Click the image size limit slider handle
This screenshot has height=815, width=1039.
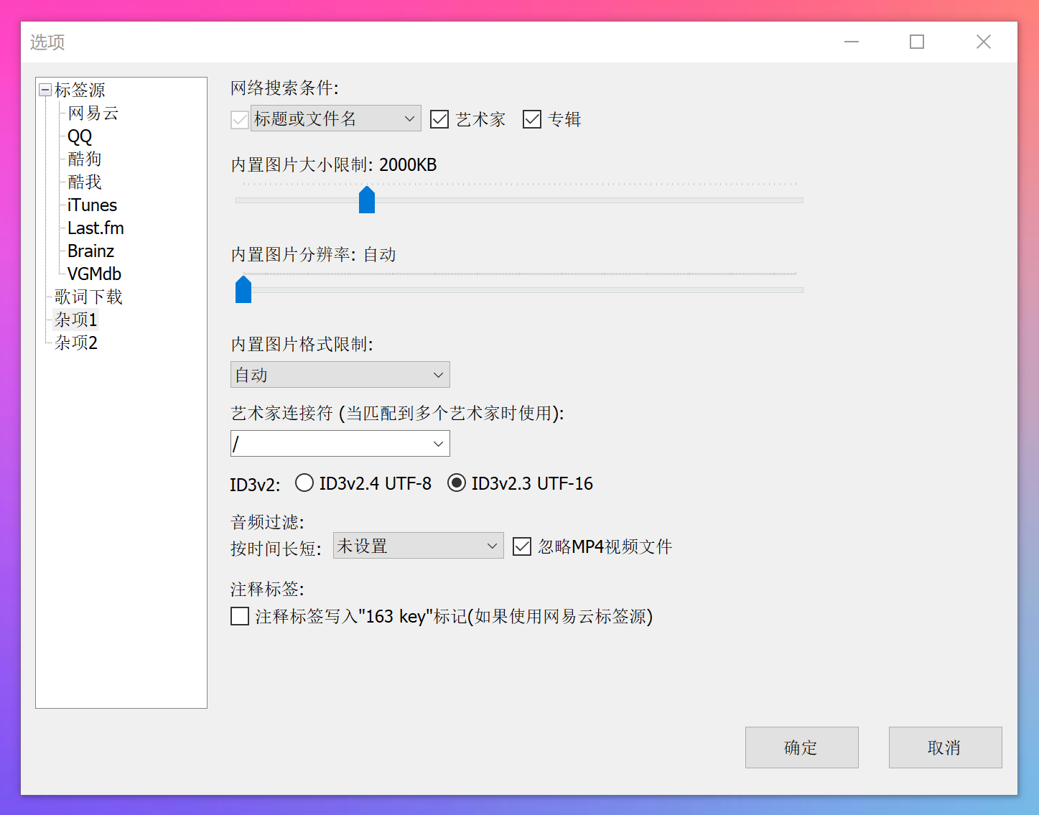click(x=367, y=200)
